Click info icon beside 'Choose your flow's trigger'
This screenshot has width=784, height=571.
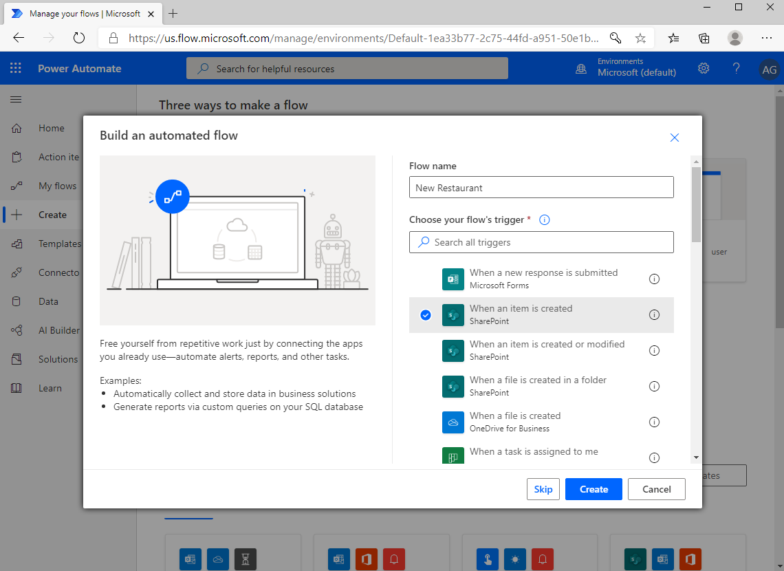coord(545,219)
